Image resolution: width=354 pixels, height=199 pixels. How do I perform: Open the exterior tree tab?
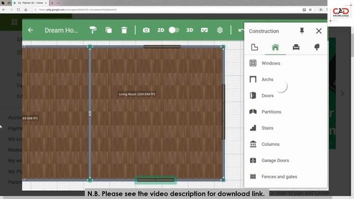coord(317,47)
